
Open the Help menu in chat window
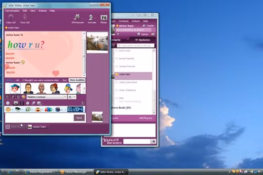(x=52, y=11)
